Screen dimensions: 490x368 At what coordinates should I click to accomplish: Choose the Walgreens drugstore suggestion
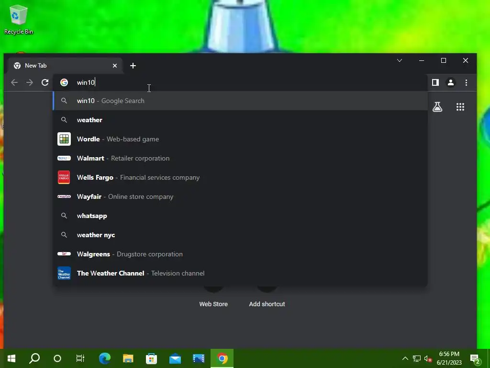click(x=240, y=254)
